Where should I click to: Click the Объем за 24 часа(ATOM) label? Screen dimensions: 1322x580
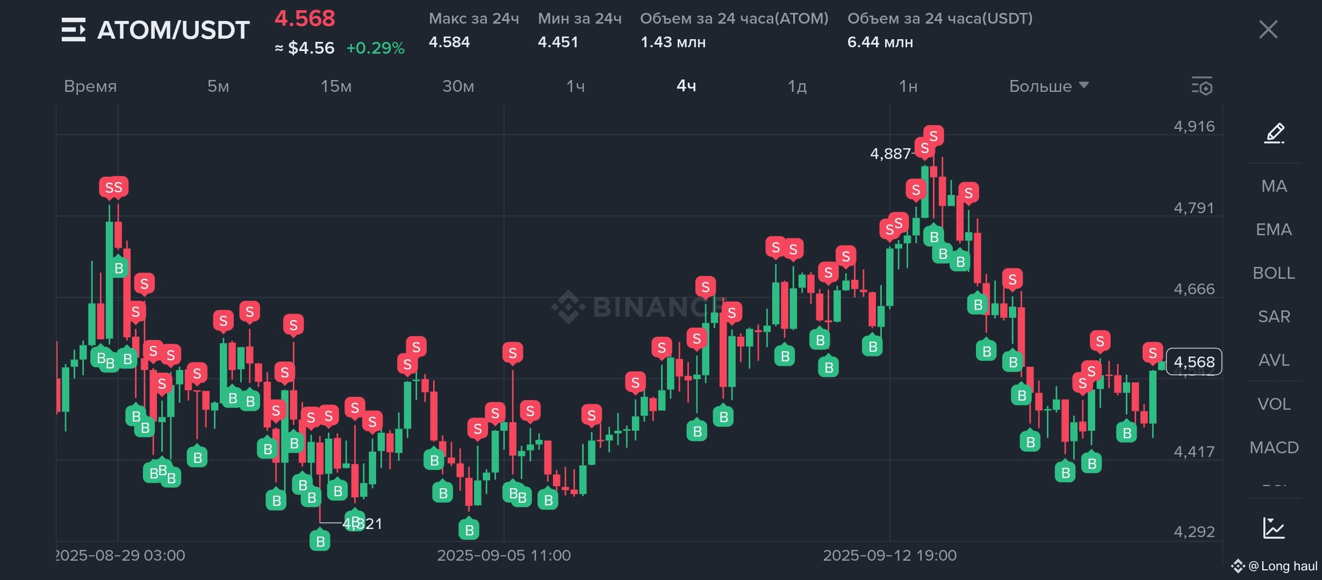[x=734, y=19]
